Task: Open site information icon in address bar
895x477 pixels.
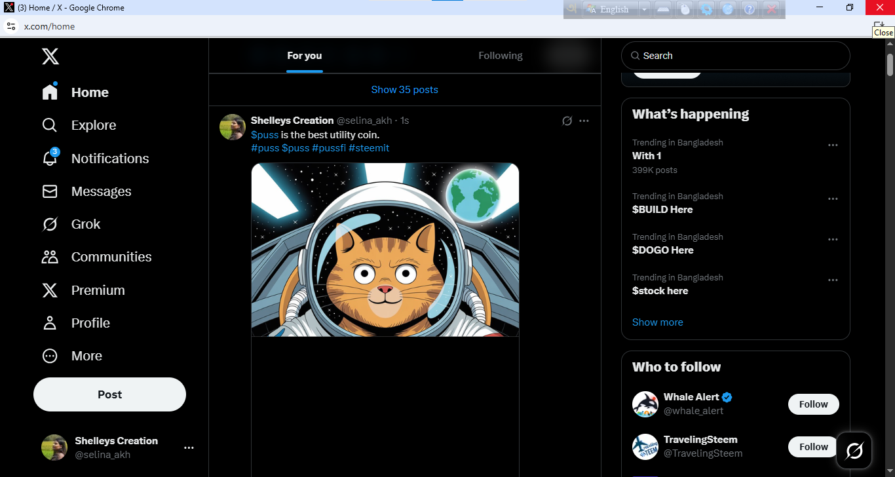Action: (10, 26)
